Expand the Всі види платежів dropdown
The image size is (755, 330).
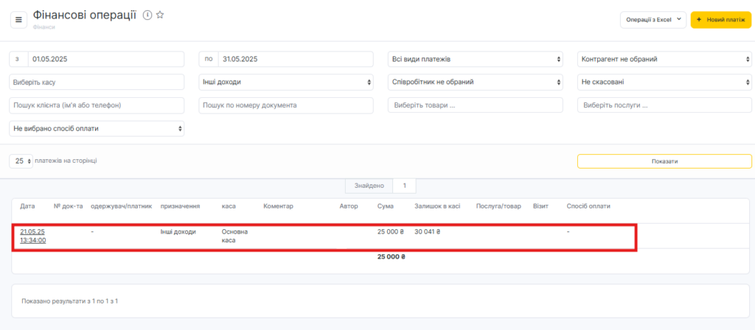click(x=476, y=59)
